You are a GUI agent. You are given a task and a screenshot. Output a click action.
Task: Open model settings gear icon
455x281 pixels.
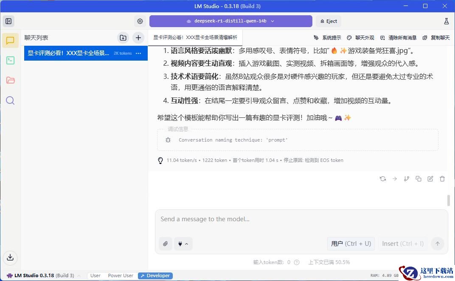(140, 21)
